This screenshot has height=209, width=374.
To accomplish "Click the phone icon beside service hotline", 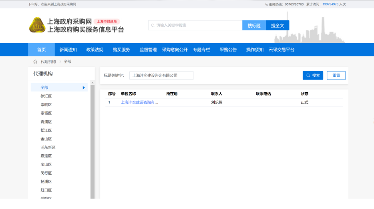I will tap(266, 4).
